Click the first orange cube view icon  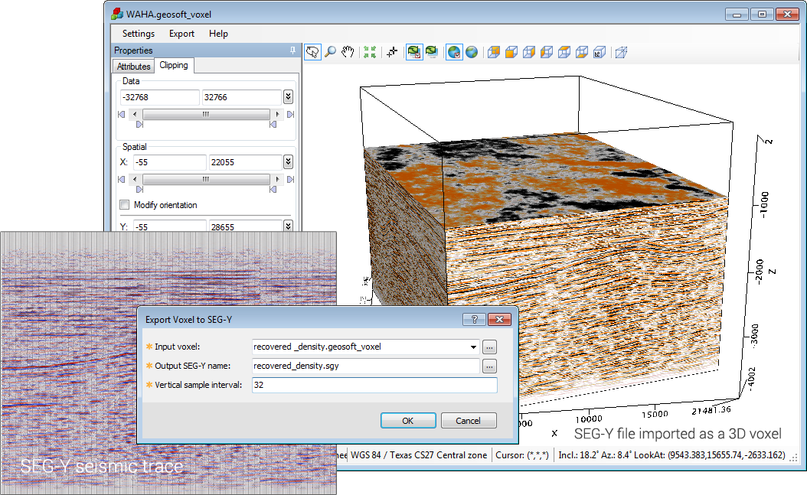(x=494, y=52)
